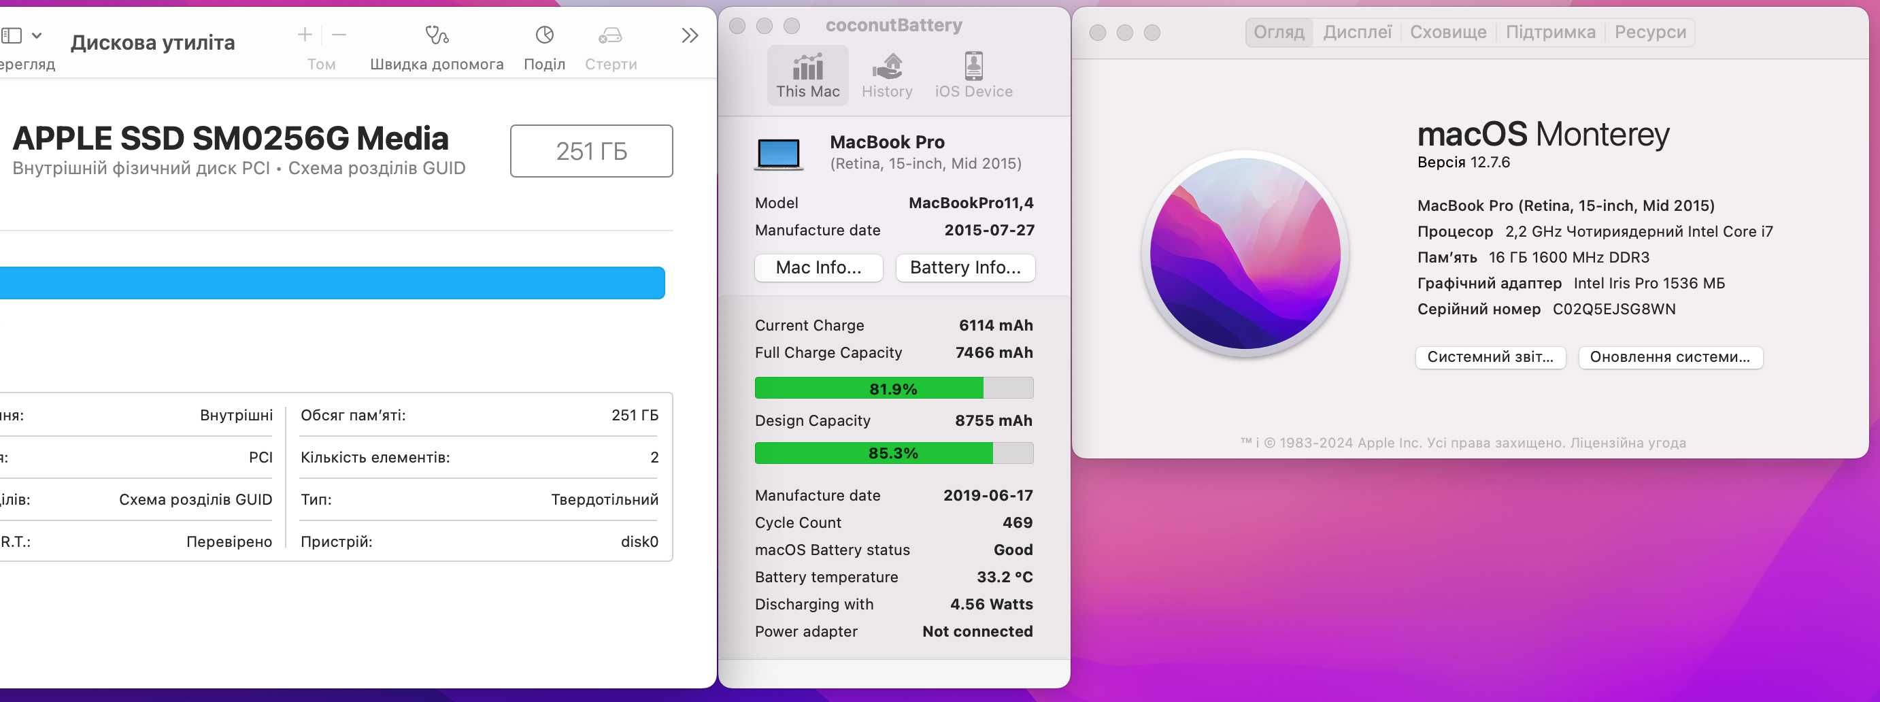Screen dimensions: 1880x702
Task: Click the 6114 mAh current charge value
Action: point(996,327)
